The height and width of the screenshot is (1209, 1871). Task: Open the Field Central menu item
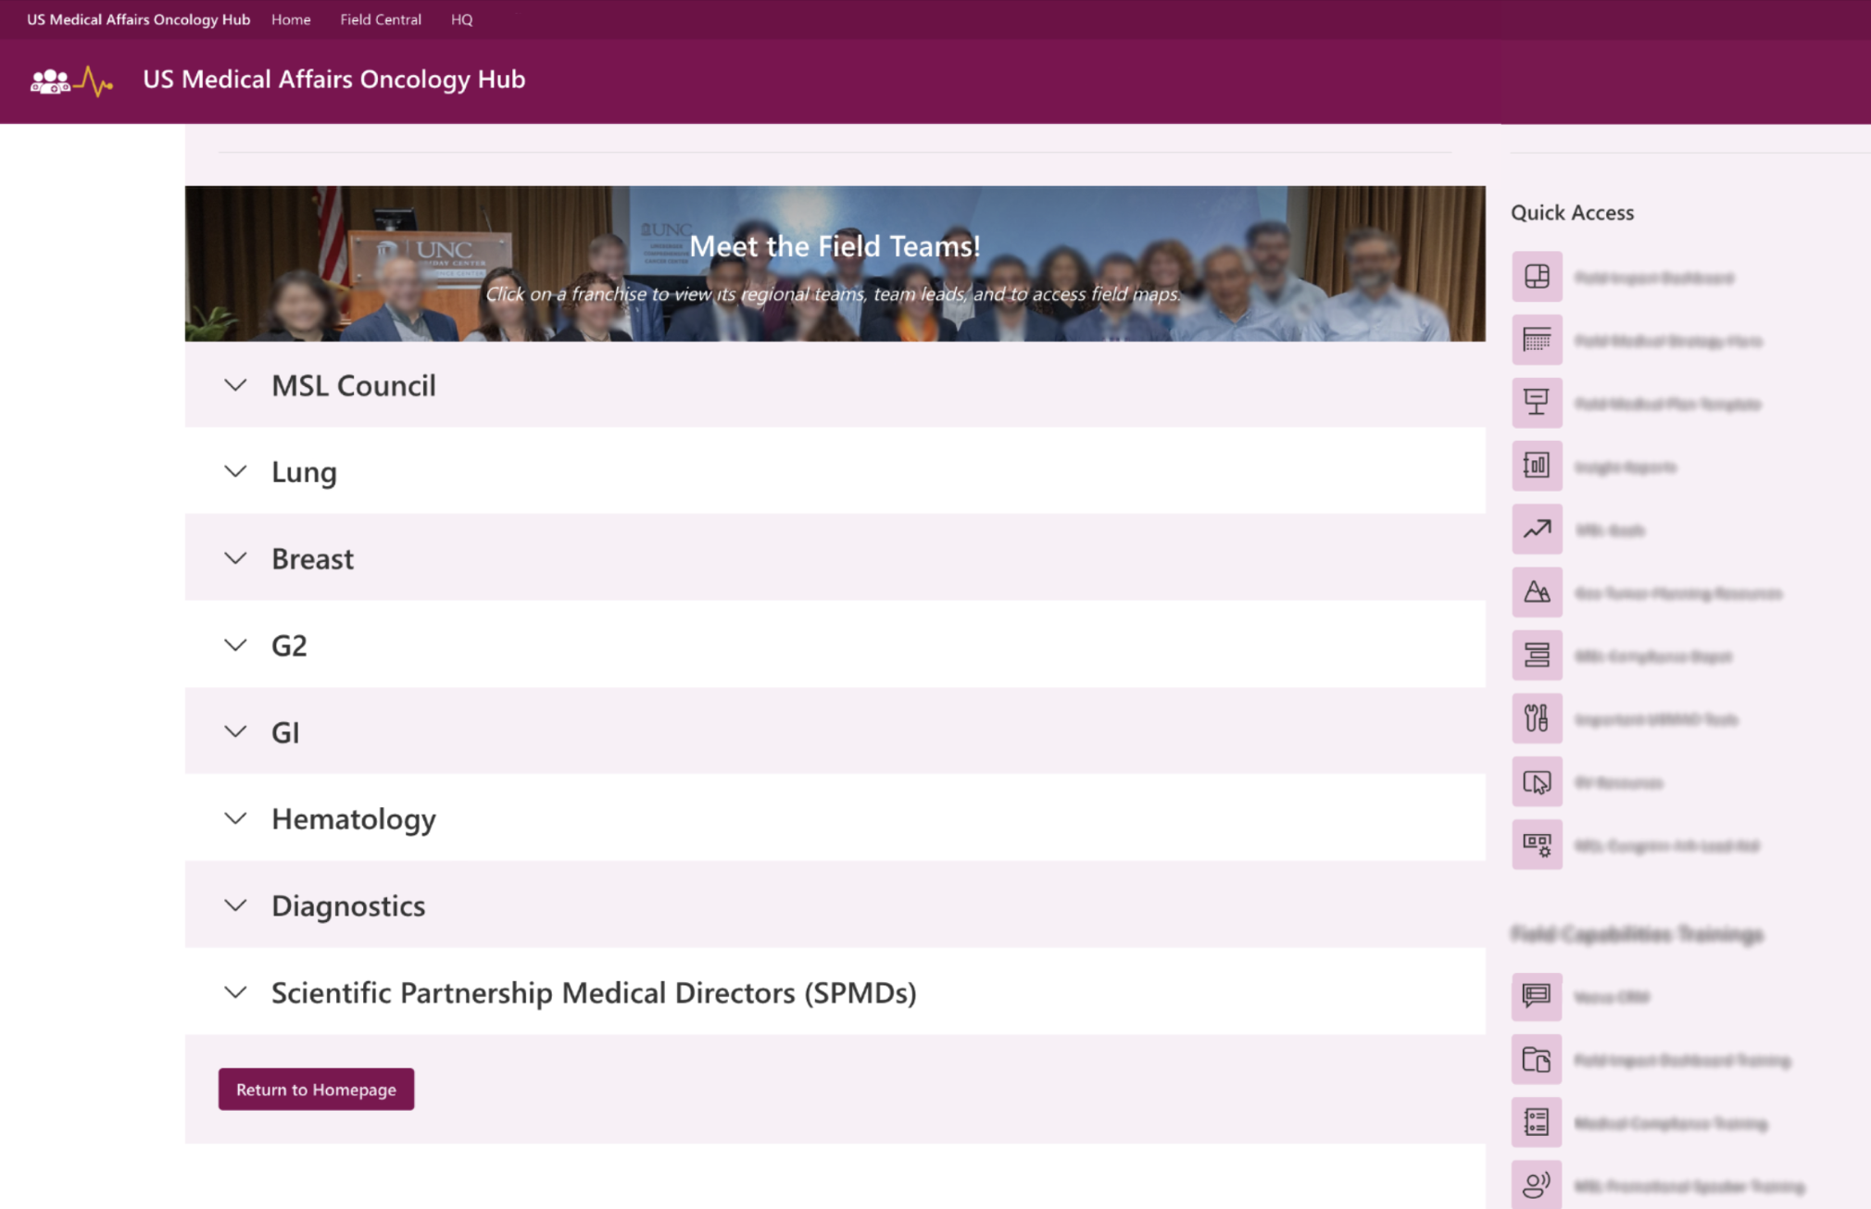point(380,19)
